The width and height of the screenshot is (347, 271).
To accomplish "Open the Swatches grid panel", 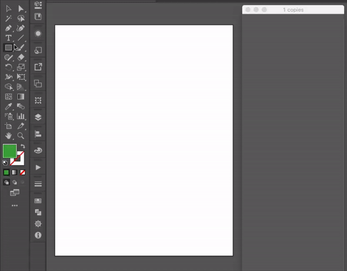I will (38, 201).
